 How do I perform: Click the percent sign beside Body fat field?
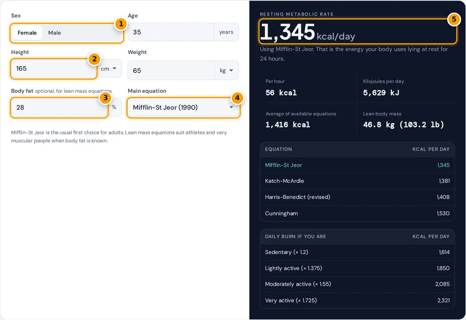[114, 107]
